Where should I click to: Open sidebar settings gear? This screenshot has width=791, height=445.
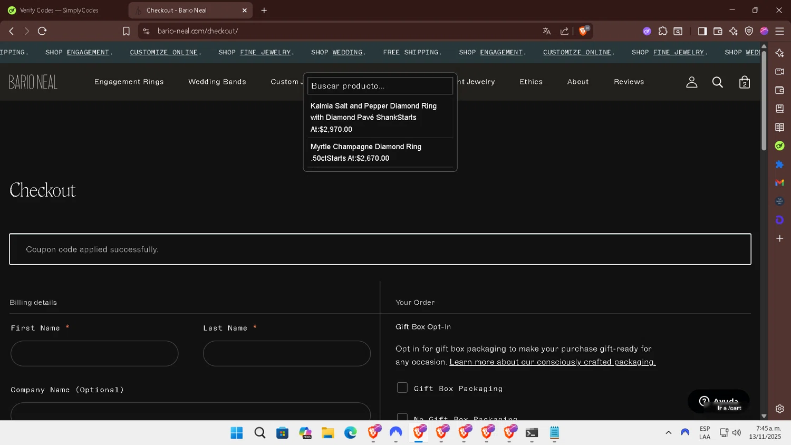779,409
